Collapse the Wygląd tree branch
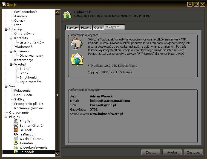207x159 pixels. coord(11,64)
